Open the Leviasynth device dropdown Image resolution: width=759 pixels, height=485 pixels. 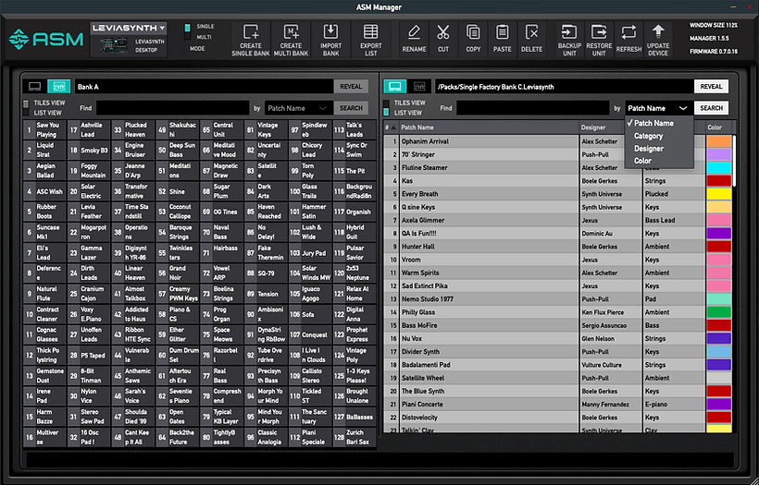129,29
